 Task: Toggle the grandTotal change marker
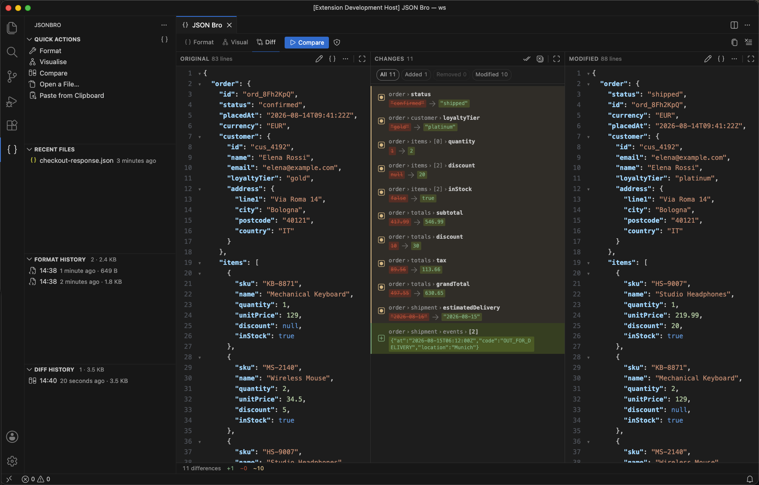(381, 287)
